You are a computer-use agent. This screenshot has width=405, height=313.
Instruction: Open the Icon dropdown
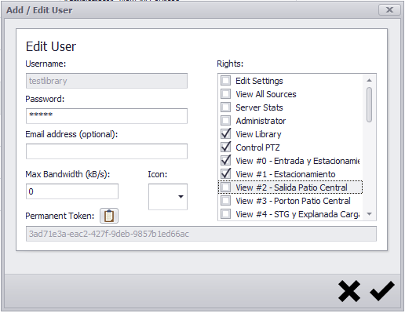click(x=168, y=197)
